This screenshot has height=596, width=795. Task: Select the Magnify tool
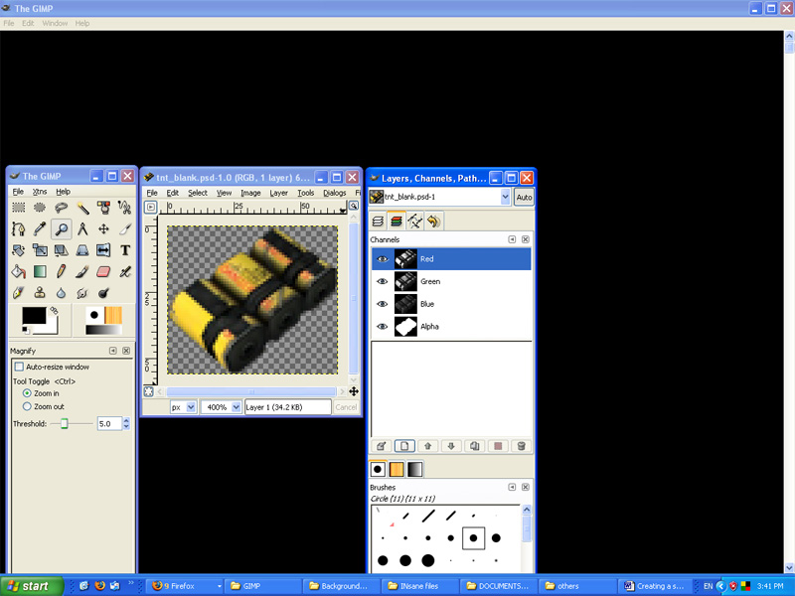point(62,229)
